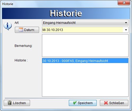
Task: Click empty space in the Historie list
Action: (85, 80)
